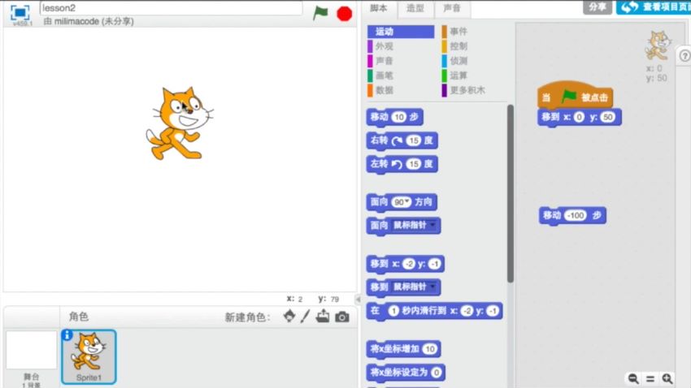This screenshot has height=388, width=691.
Task: Click the blocks palette vertical scrollbar
Action: tap(511, 193)
